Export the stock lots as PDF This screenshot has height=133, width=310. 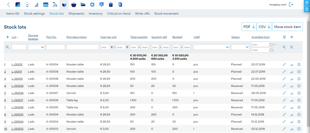tap(249, 27)
